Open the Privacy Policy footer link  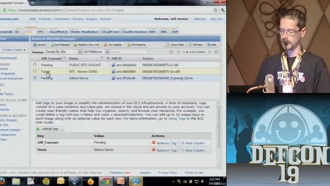[x=167, y=173]
